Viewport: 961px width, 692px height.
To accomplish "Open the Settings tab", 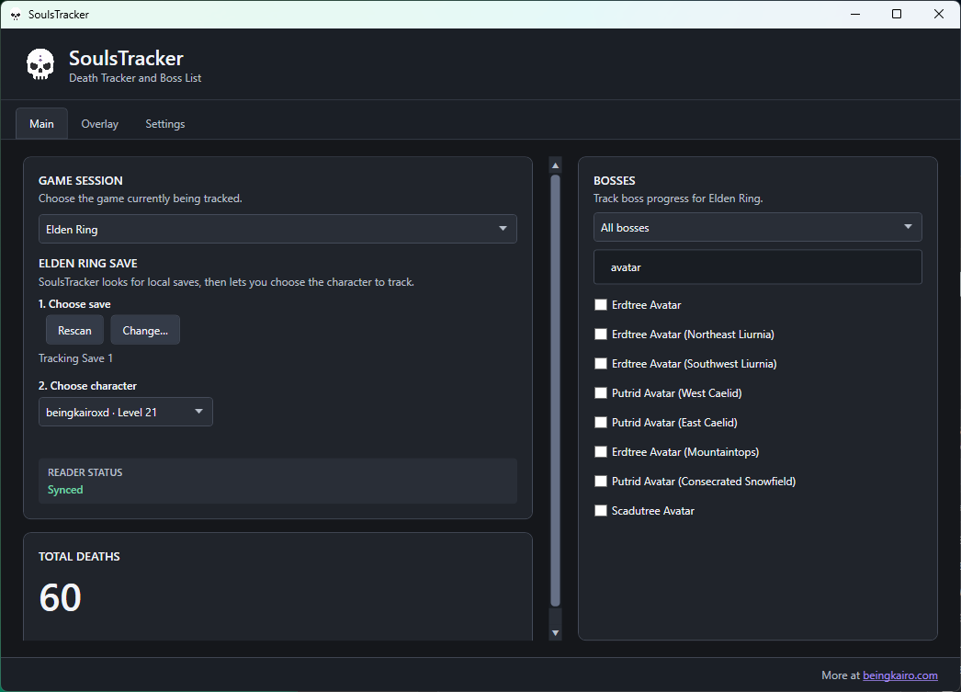I will click(x=164, y=124).
